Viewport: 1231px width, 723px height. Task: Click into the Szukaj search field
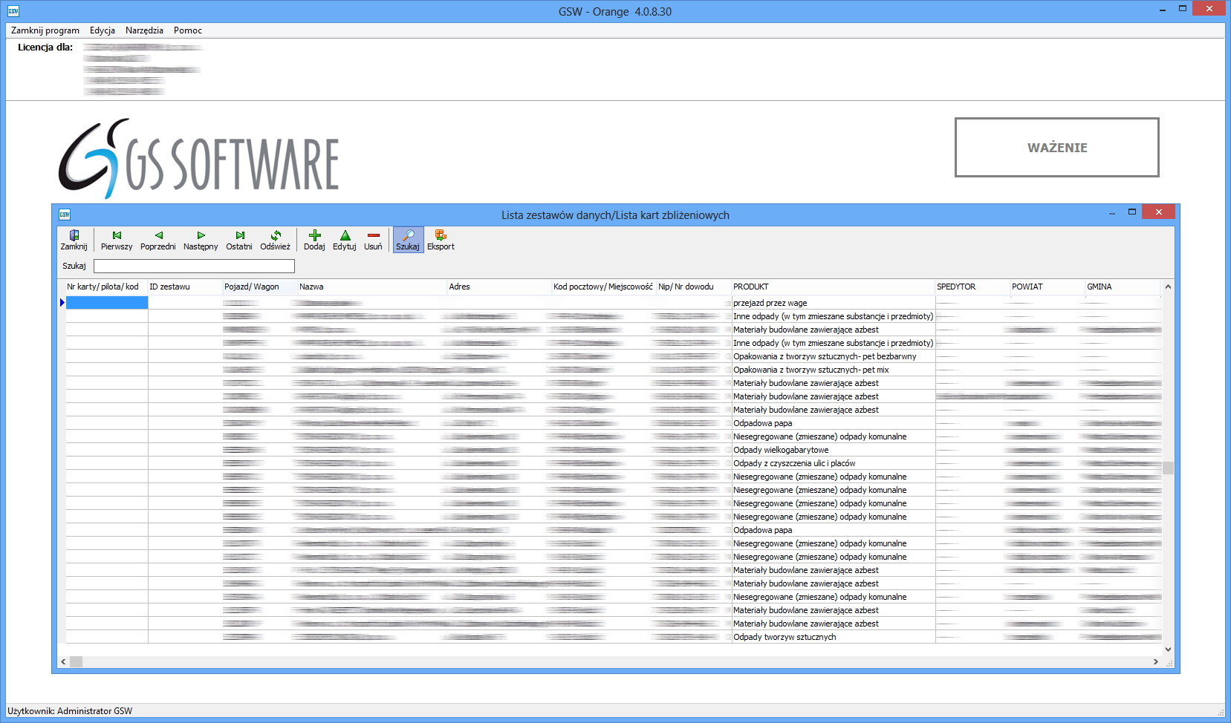tap(194, 266)
